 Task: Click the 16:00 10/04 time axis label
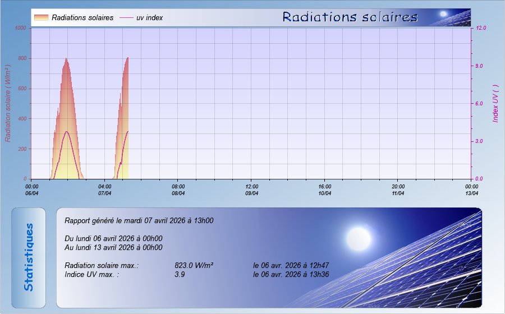(325, 190)
